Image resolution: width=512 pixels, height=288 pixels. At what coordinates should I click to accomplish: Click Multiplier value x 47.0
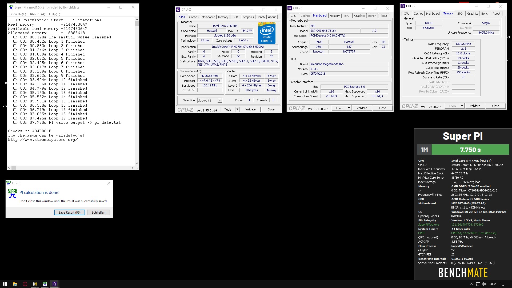coord(210,81)
